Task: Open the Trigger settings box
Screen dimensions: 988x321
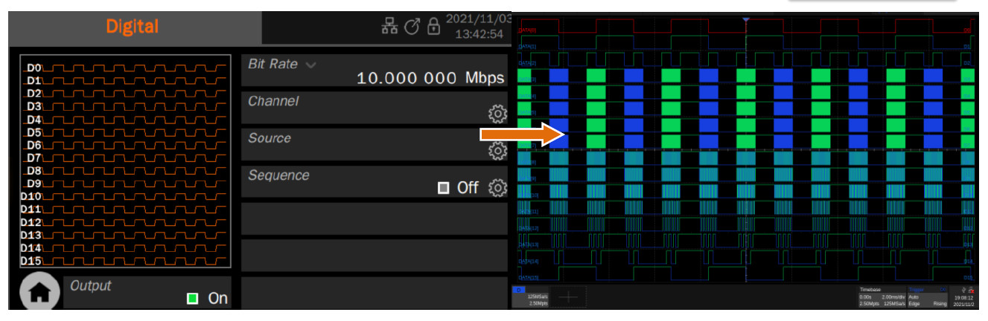Action: click(x=928, y=297)
